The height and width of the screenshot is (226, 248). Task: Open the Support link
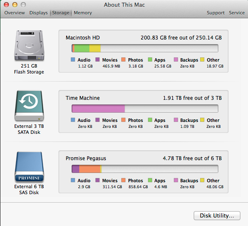pyautogui.click(x=216, y=13)
